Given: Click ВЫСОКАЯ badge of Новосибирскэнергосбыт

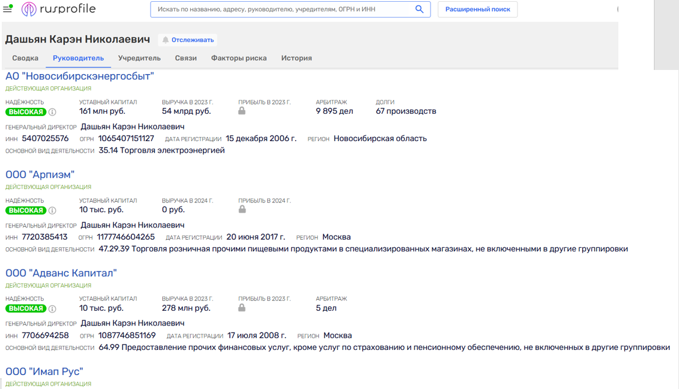Looking at the screenshot, I should pyautogui.click(x=26, y=112).
